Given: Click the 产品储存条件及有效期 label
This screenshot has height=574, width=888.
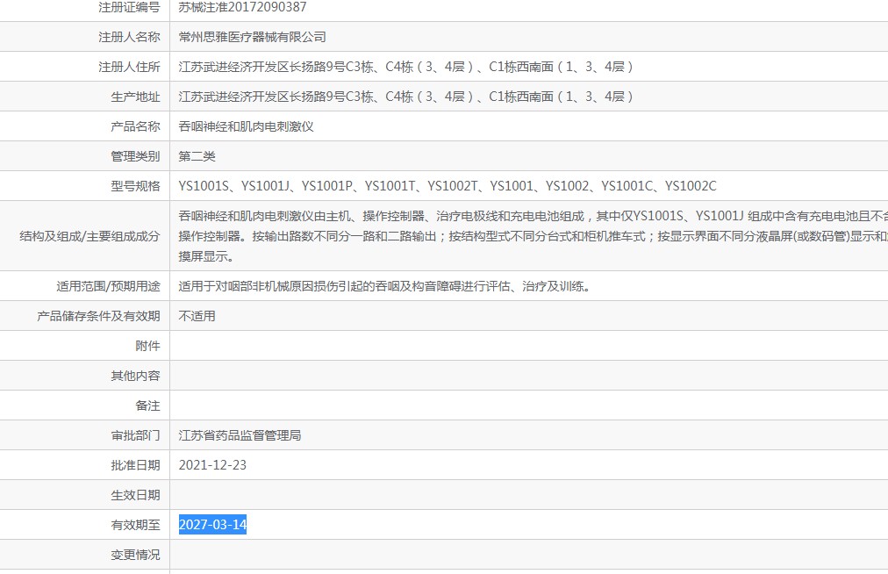Looking at the screenshot, I should point(98,316).
